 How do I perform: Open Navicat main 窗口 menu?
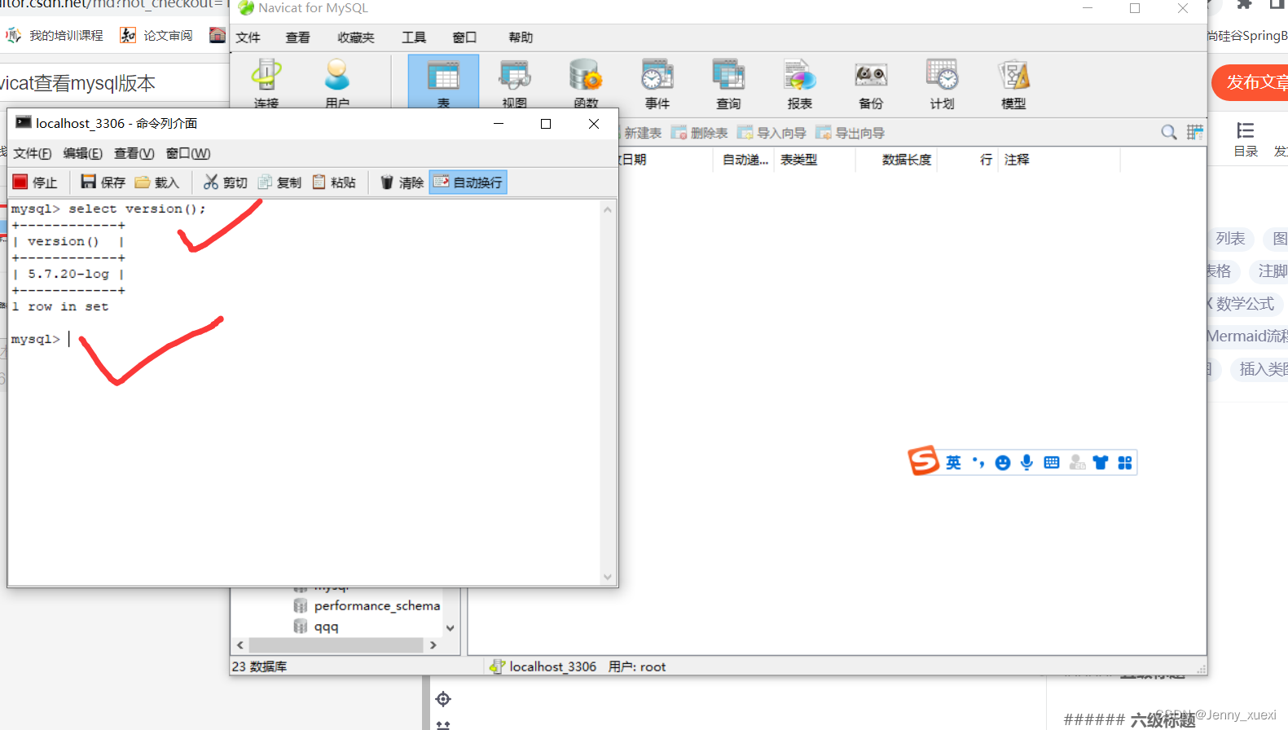(464, 37)
